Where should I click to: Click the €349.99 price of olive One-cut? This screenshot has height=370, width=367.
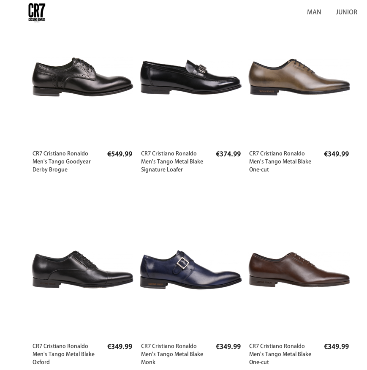coord(336,154)
